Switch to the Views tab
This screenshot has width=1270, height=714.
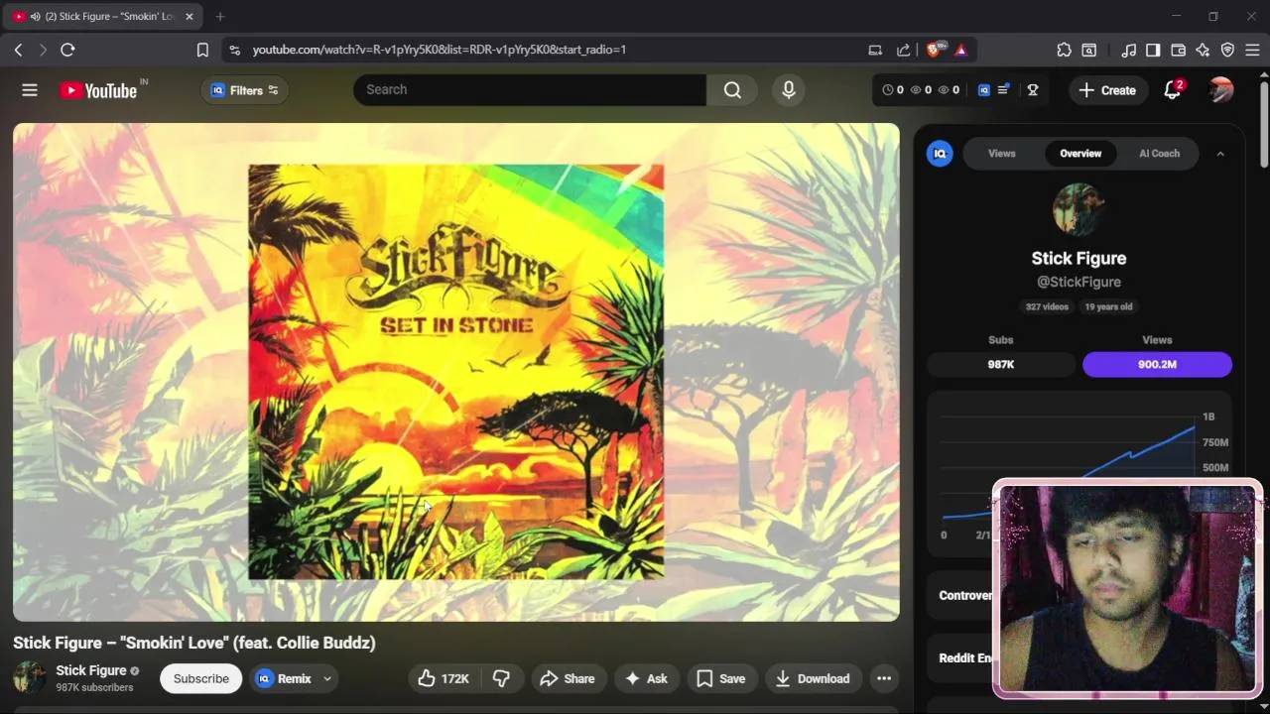[1002, 154]
